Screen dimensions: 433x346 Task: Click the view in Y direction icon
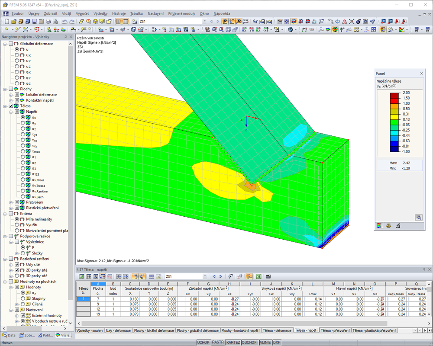point(251,29)
